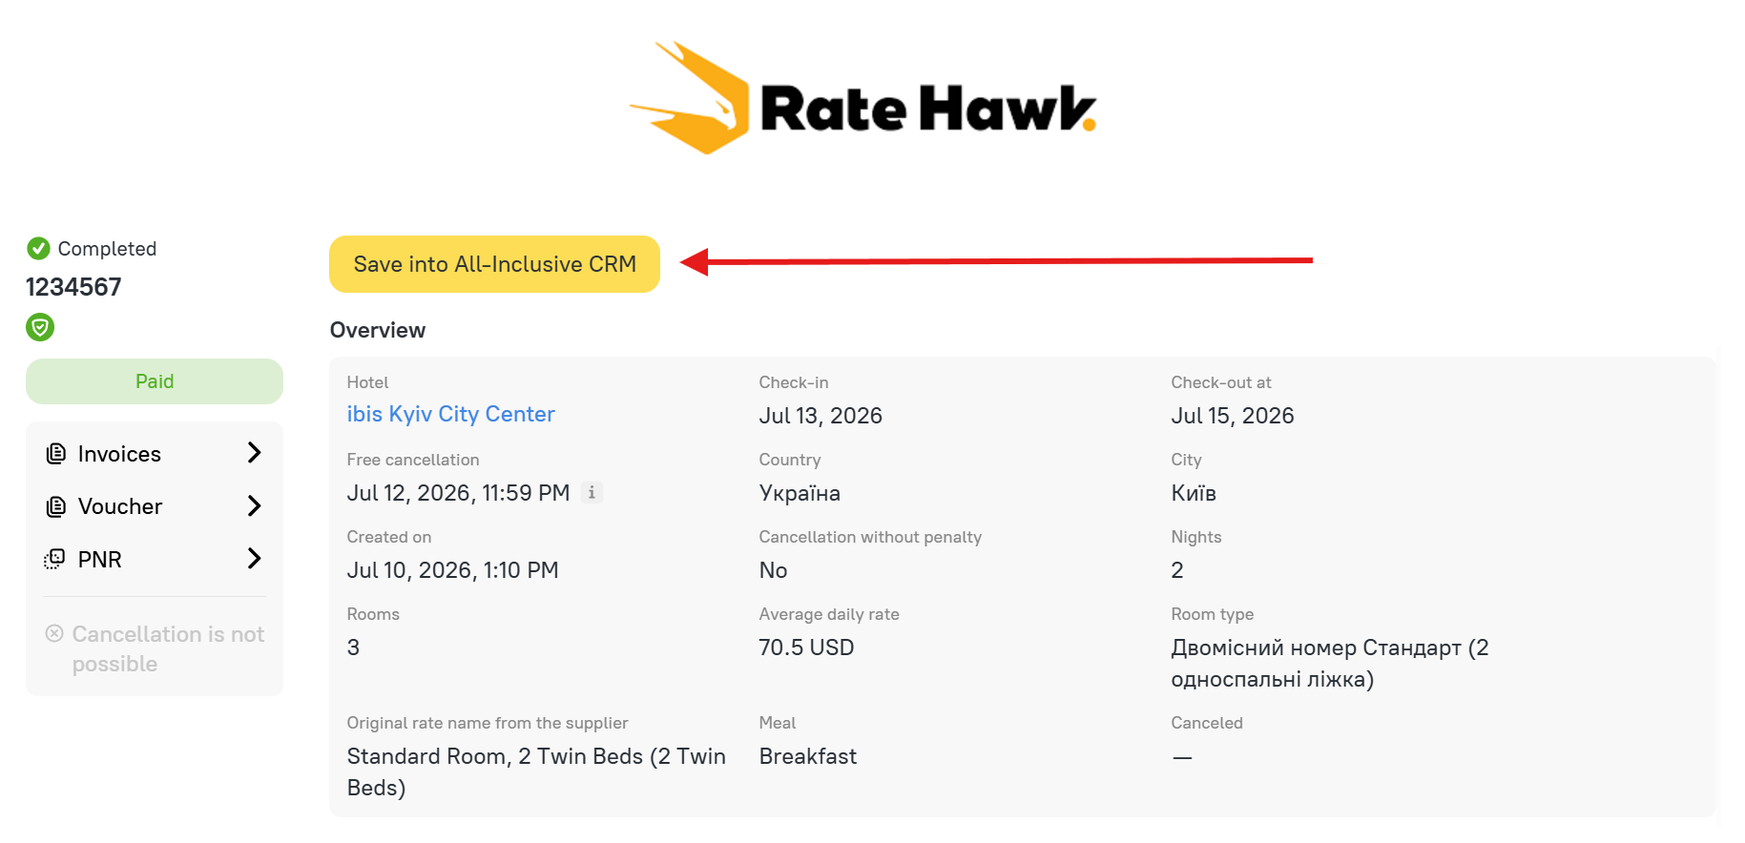This screenshot has height=843, width=1745.
Task: Expand the Voucher chevron arrow
Action: point(254,505)
